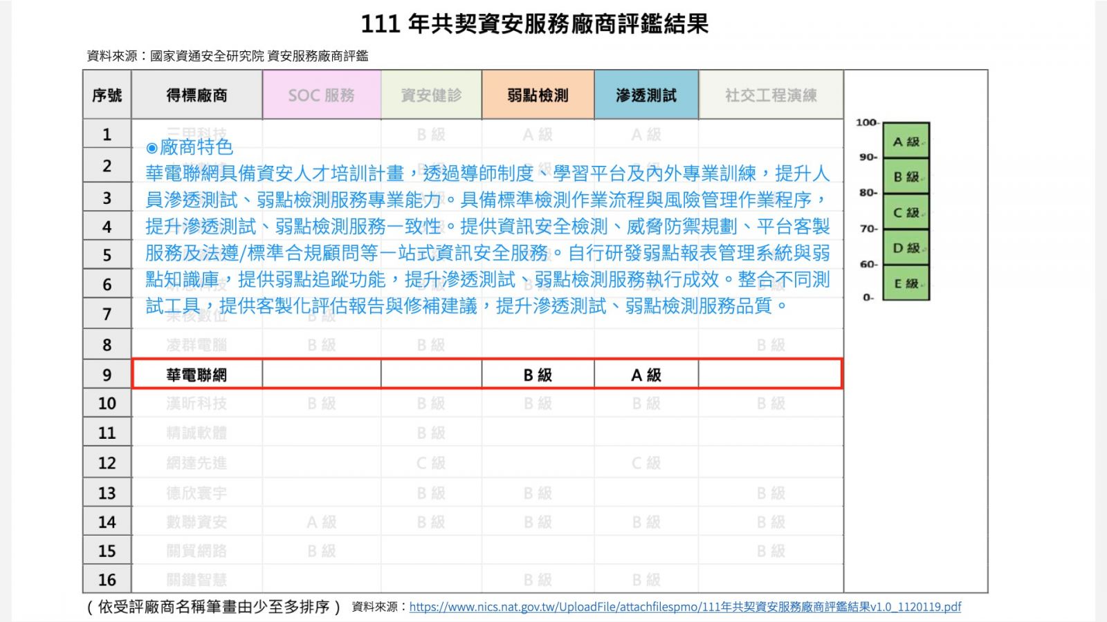The width and height of the screenshot is (1107, 622).
Task: Click the 60 mark on the legend scale
Action: click(x=868, y=264)
